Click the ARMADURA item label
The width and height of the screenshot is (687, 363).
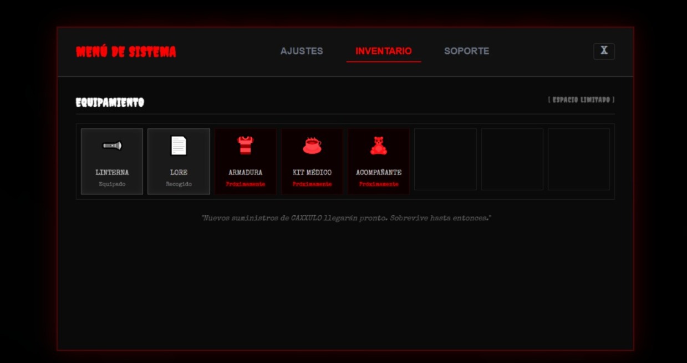pos(245,173)
